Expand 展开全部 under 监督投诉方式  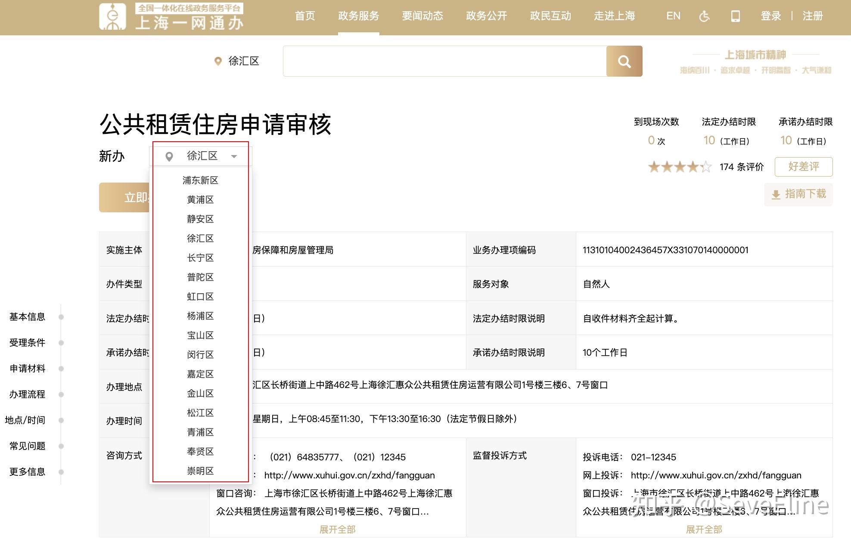click(x=704, y=529)
